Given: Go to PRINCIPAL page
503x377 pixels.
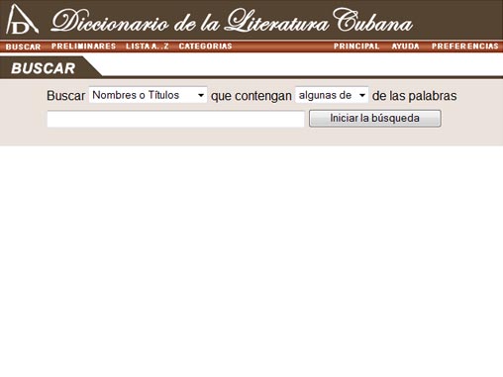Looking at the screenshot, I should 356,47.
